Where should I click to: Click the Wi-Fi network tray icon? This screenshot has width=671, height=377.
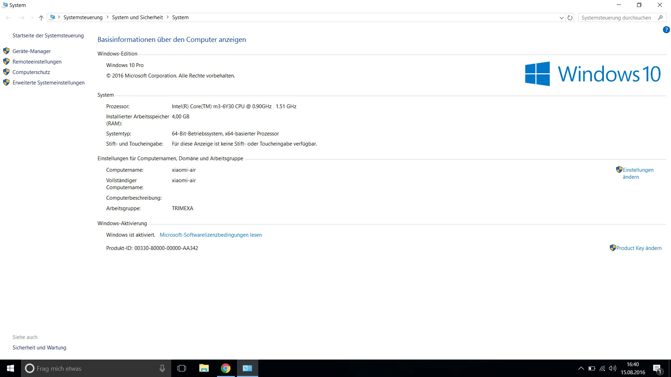tap(602, 368)
